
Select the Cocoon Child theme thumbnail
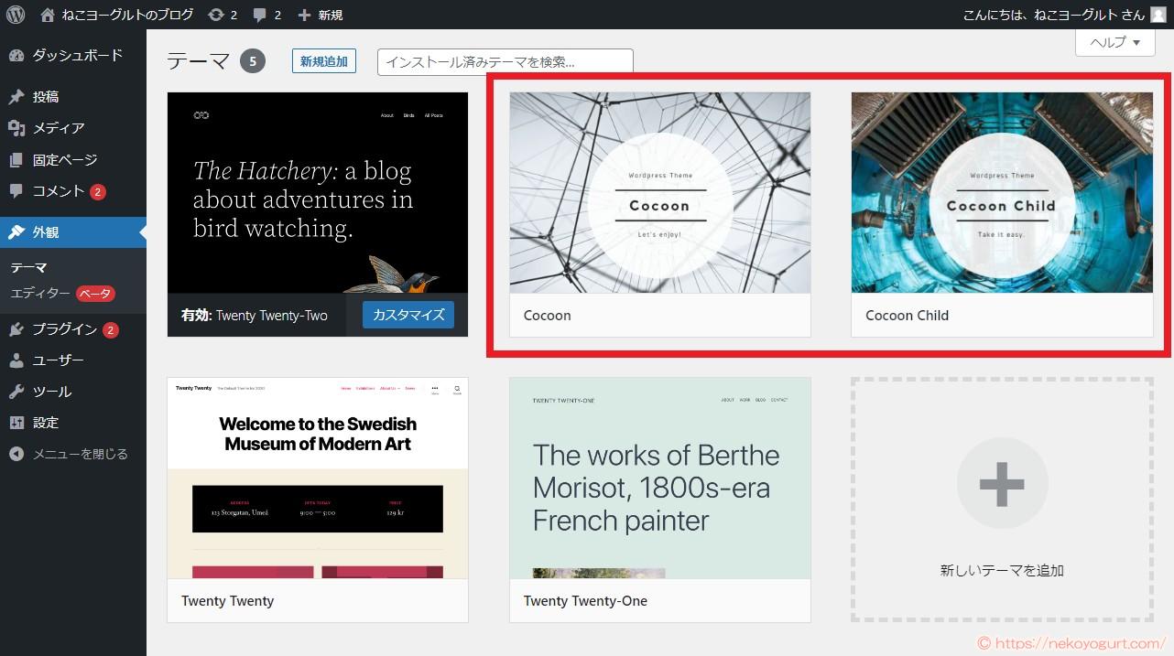point(1002,193)
